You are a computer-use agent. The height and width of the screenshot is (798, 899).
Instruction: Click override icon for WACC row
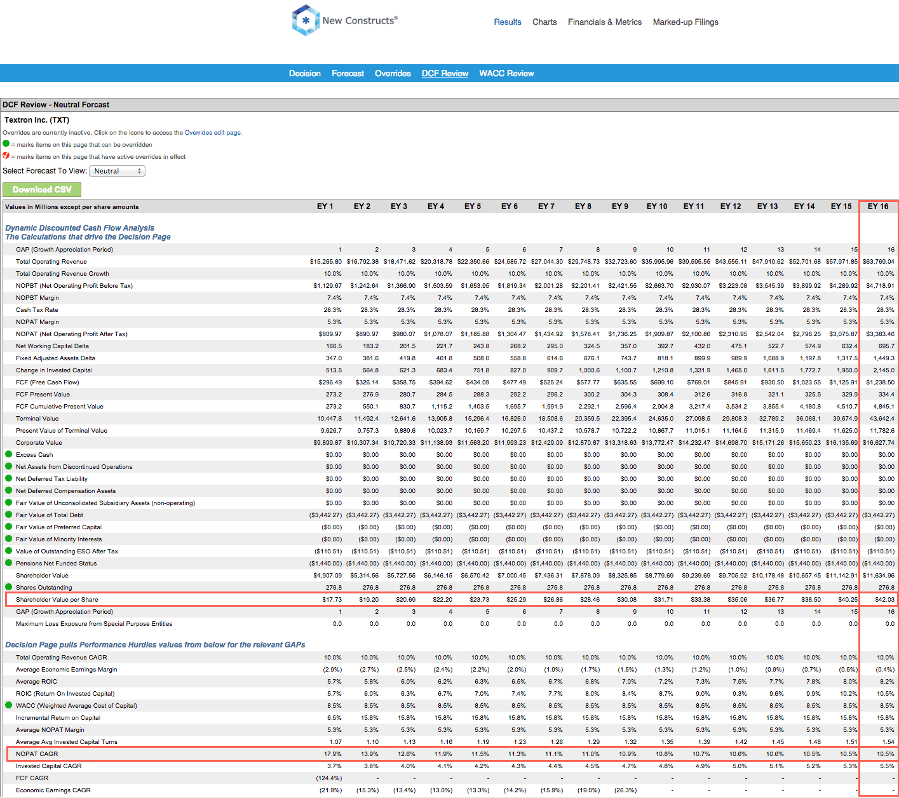click(9, 705)
